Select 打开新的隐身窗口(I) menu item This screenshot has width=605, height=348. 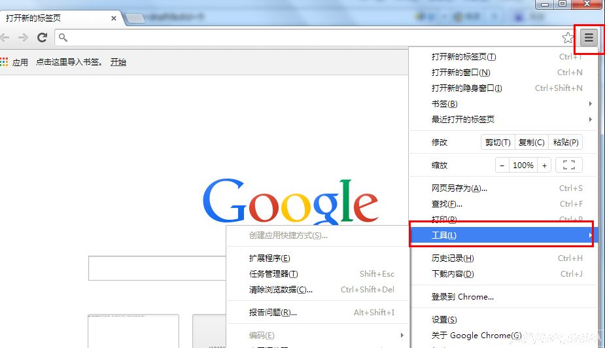pyautogui.click(x=503, y=88)
